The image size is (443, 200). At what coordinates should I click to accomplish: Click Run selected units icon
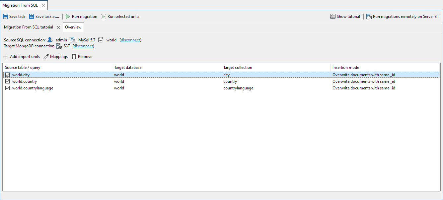pyautogui.click(x=104, y=17)
